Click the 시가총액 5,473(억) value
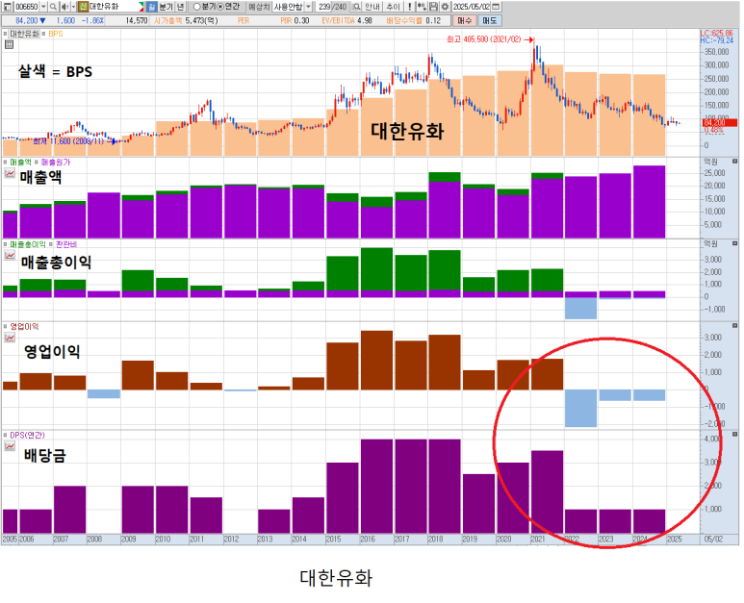Image resolution: width=744 pixels, height=603 pixels. pos(186,21)
